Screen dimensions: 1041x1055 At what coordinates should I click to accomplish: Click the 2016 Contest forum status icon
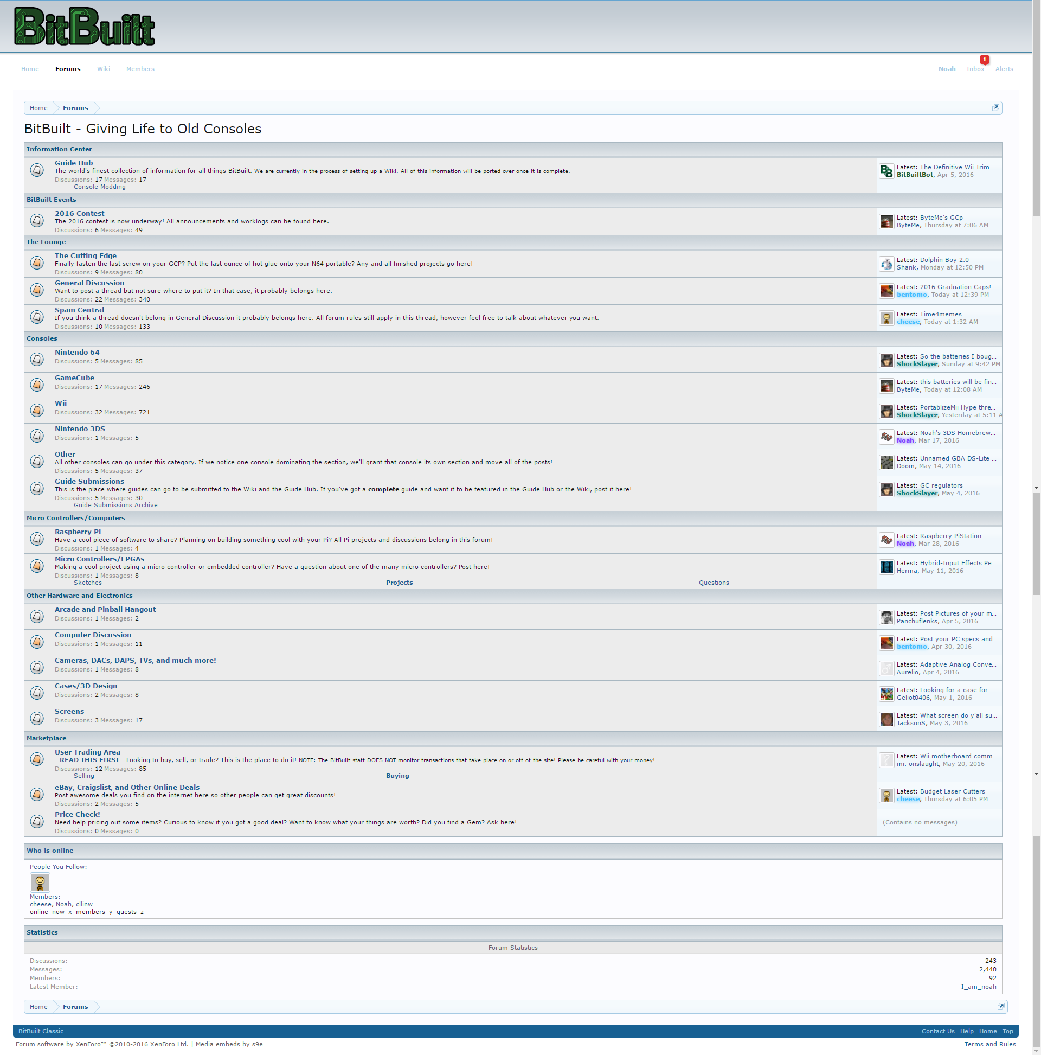tap(36, 221)
